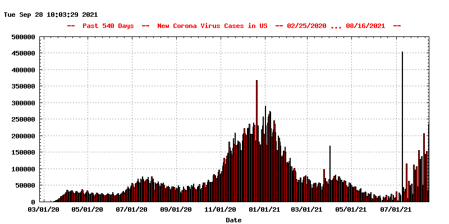
Task: Click the August 2021 bar reaching about 207000
Action: pos(424,167)
